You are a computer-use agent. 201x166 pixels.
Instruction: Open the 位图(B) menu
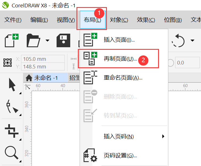point(173,20)
